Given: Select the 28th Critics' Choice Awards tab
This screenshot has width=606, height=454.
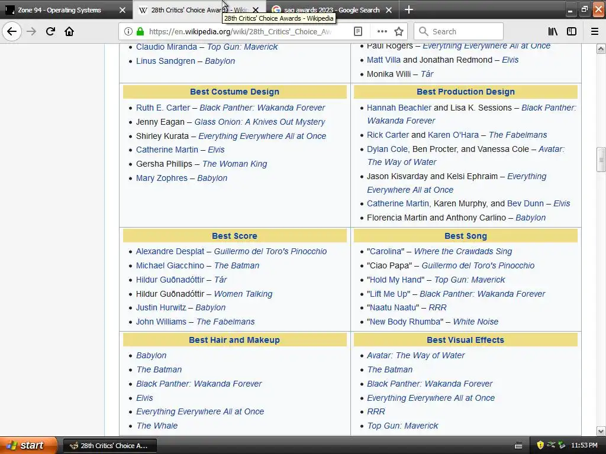Looking at the screenshot, I should click(x=199, y=10).
